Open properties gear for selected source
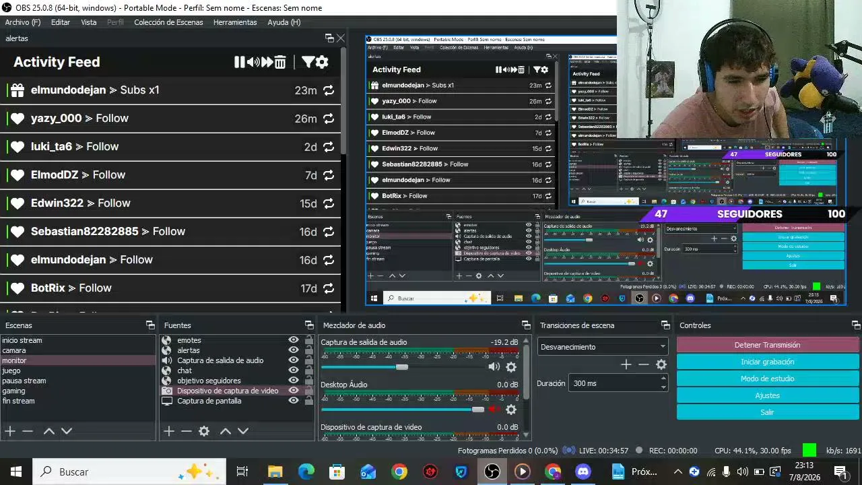The height and width of the screenshot is (485, 862). (x=204, y=431)
